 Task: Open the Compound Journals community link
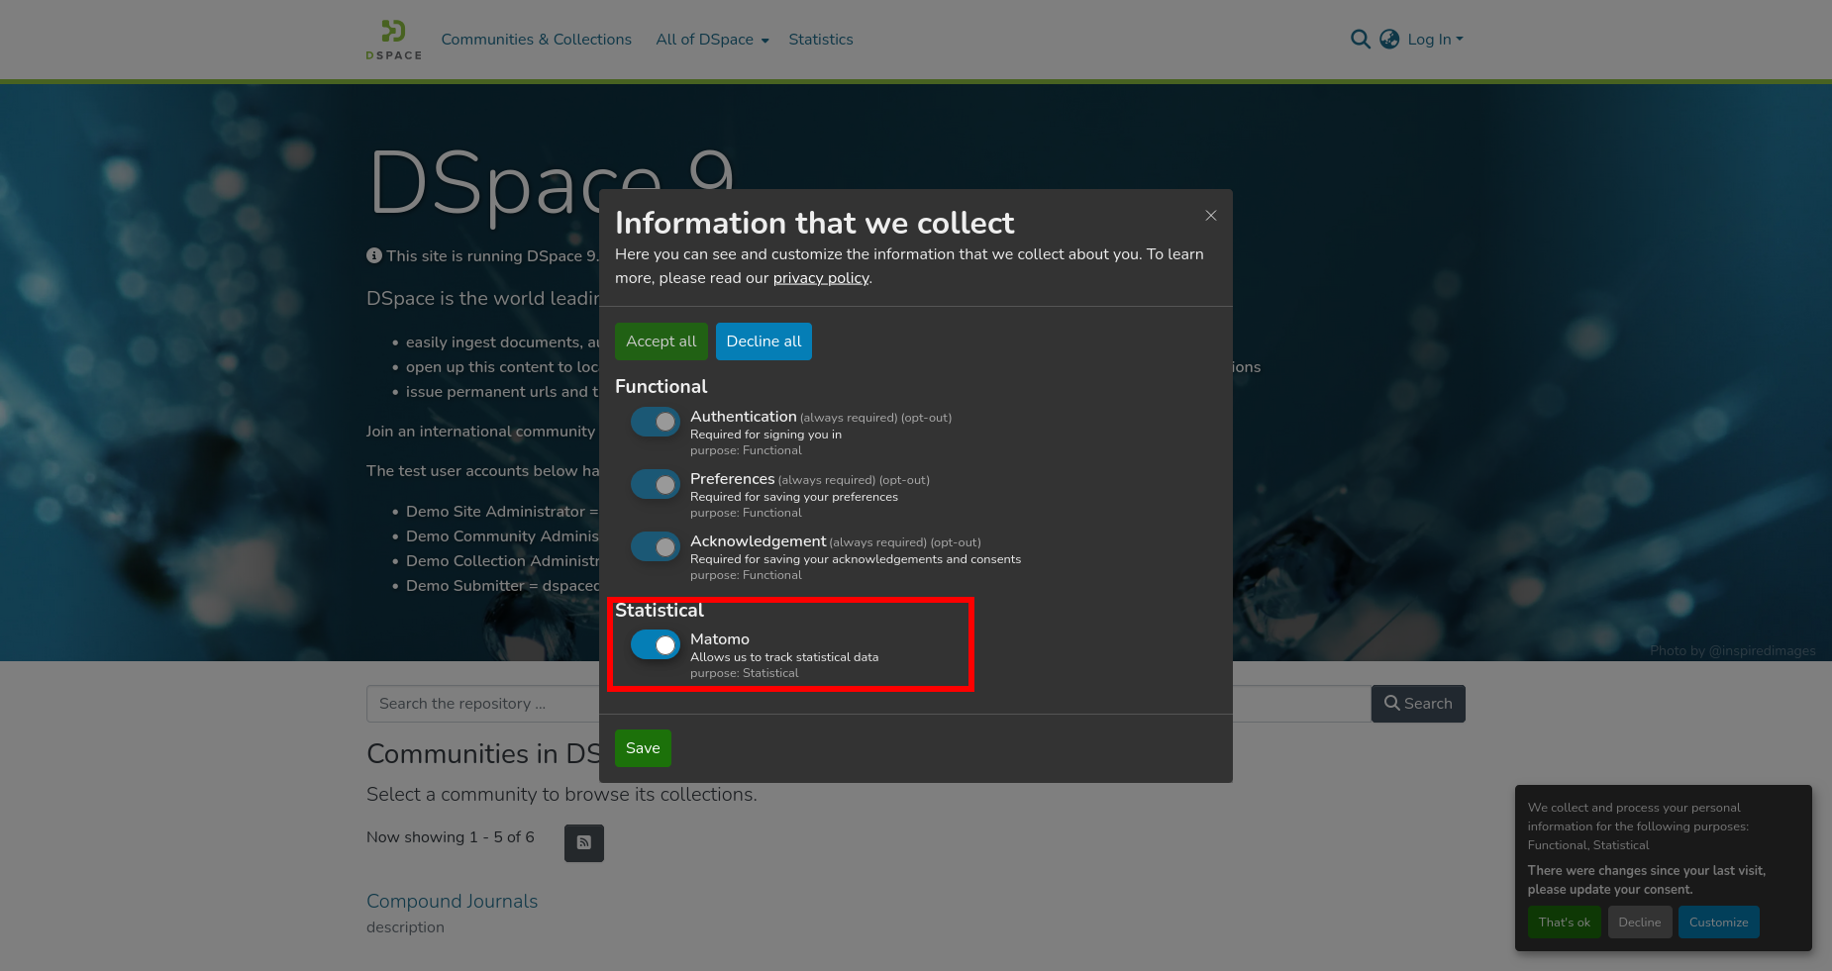pyautogui.click(x=452, y=902)
